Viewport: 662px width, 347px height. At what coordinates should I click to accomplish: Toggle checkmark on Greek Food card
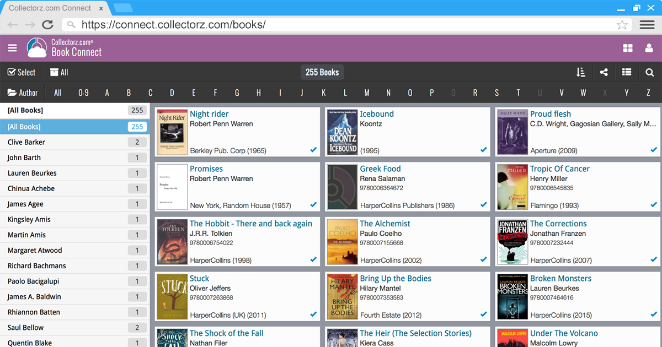(x=484, y=204)
